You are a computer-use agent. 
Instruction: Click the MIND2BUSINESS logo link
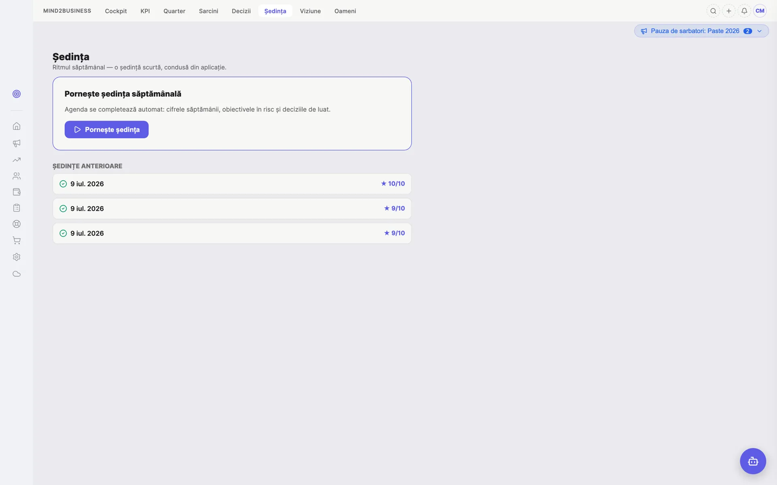coord(67,11)
